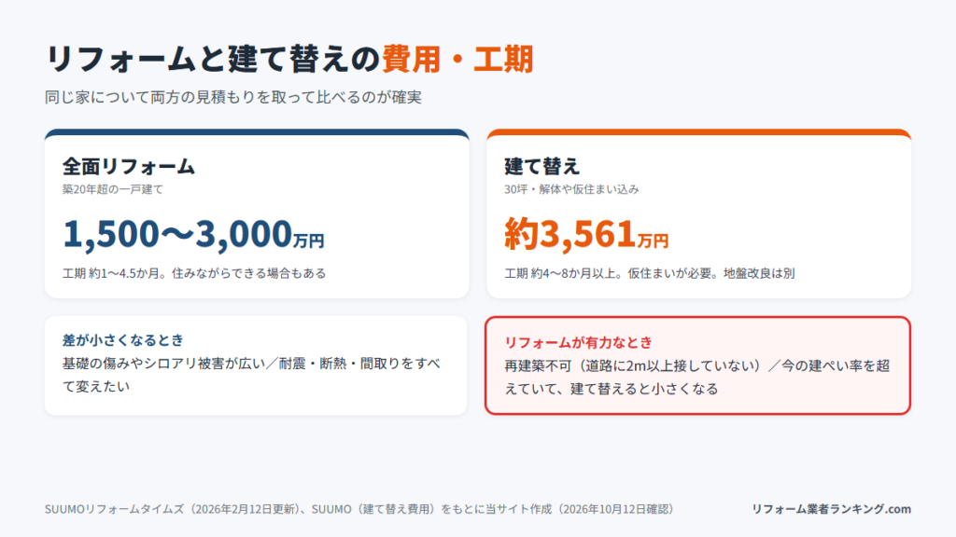Image resolution: width=956 pixels, height=537 pixels.
Task: Click the subtitle 同じ家について両方の見積もりを取って
Action: tap(232, 97)
